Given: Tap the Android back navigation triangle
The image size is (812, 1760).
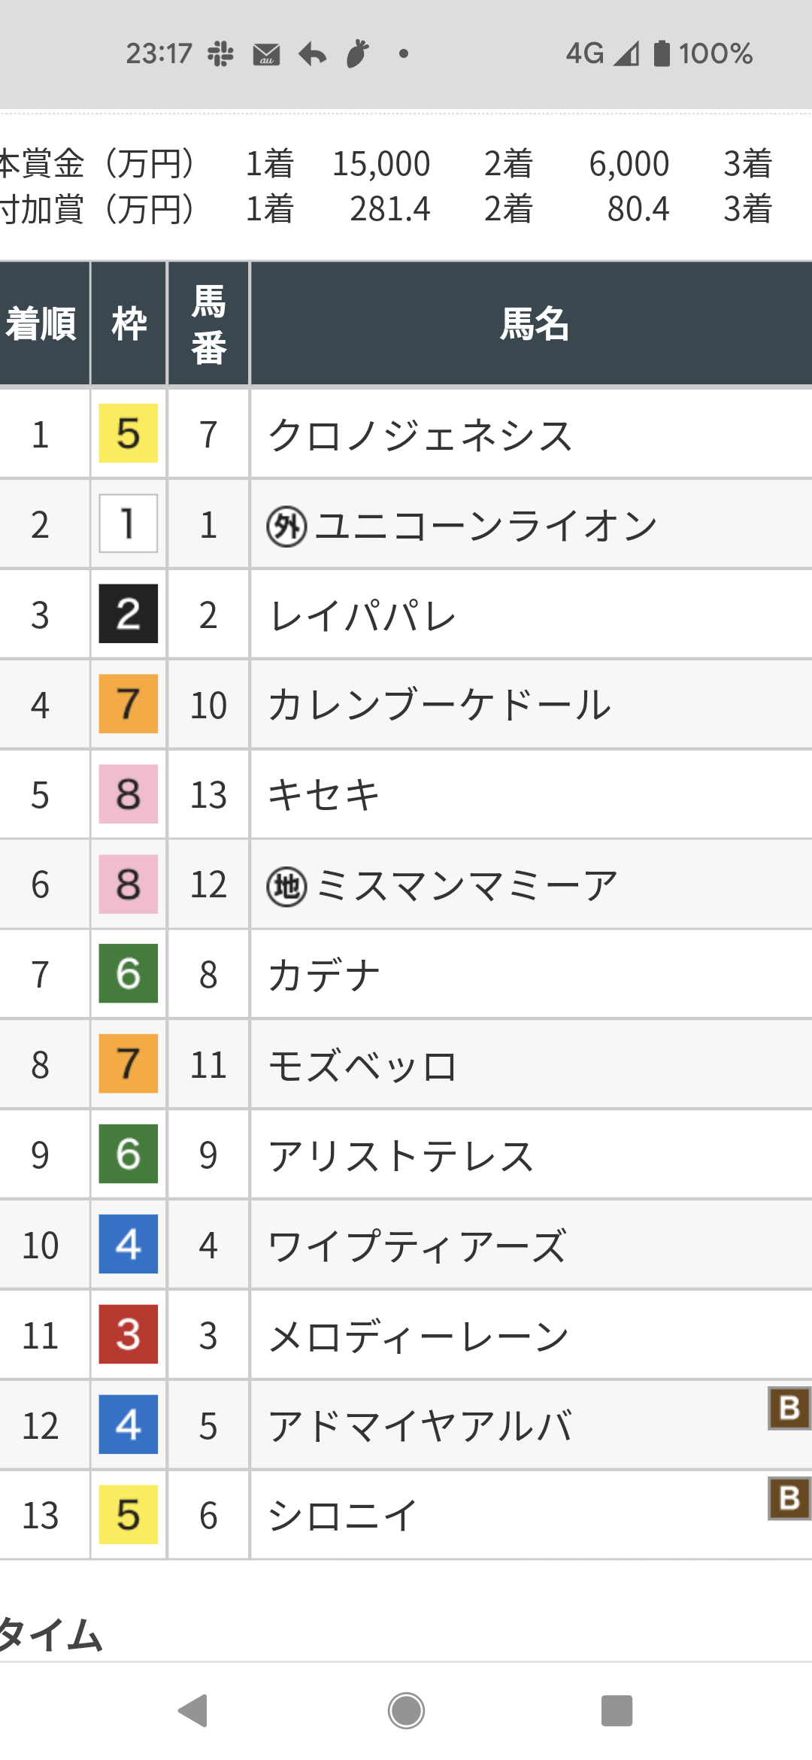Looking at the screenshot, I should click(193, 1710).
